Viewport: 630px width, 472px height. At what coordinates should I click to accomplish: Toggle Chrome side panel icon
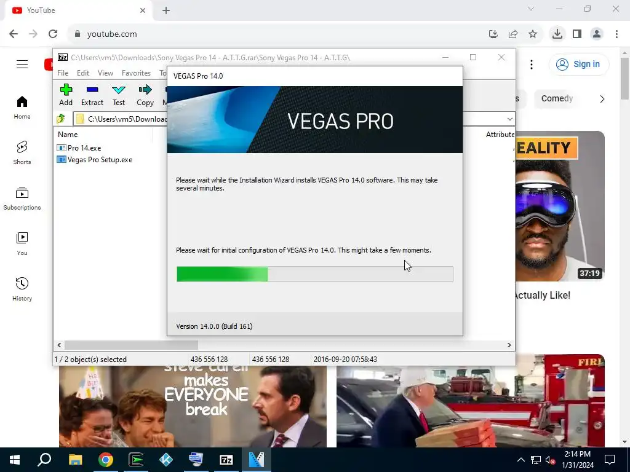tap(577, 34)
